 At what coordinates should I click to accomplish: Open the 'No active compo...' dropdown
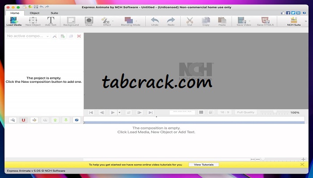(x=28, y=36)
